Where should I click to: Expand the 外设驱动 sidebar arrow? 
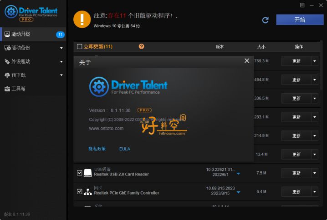(x=61, y=62)
